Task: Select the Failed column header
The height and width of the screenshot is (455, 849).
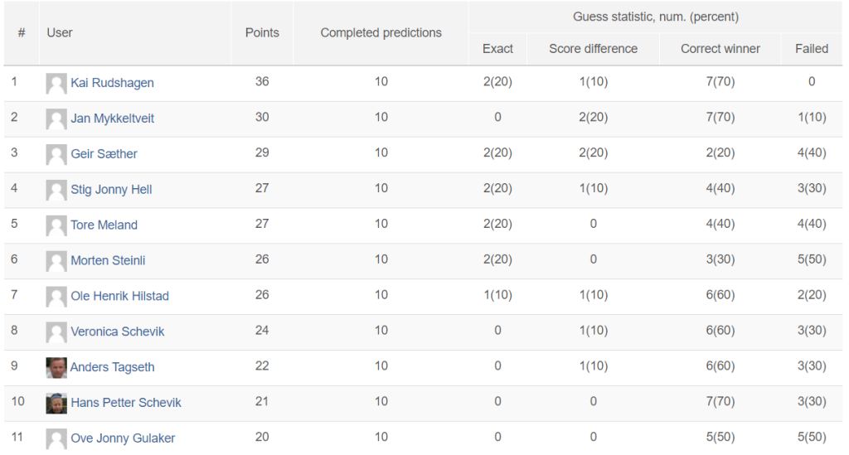Action: click(x=812, y=49)
